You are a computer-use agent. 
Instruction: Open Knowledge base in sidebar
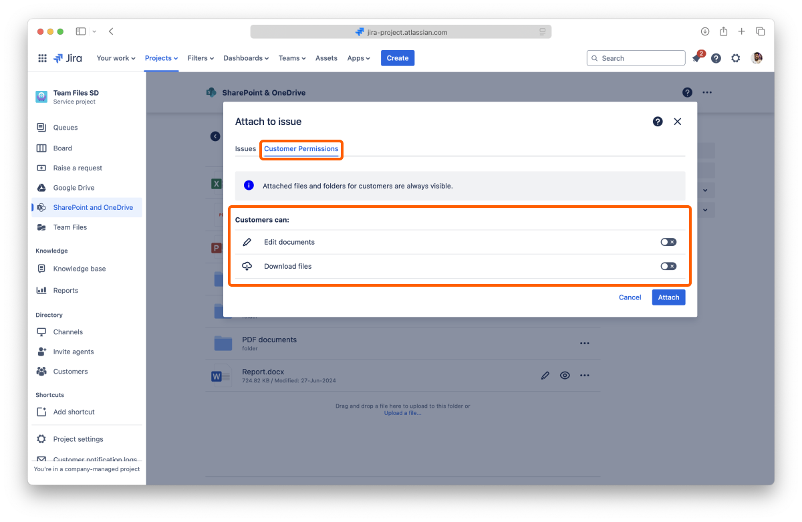(80, 269)
